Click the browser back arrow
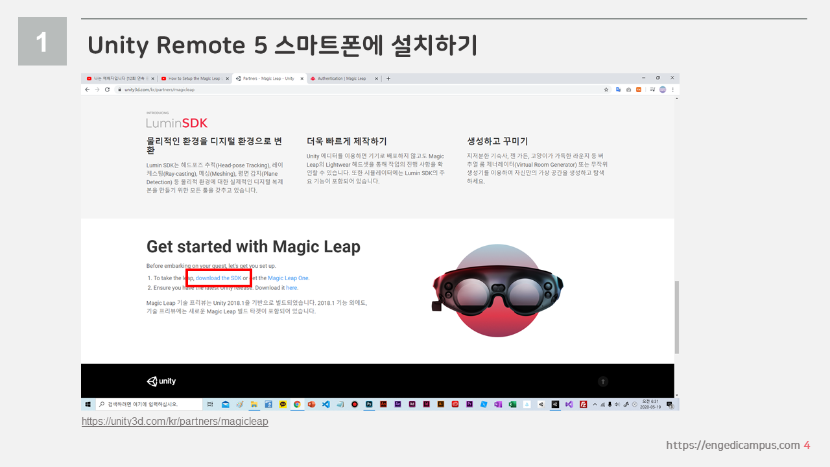This screenshot has width=830, height=467. (88, 90)
